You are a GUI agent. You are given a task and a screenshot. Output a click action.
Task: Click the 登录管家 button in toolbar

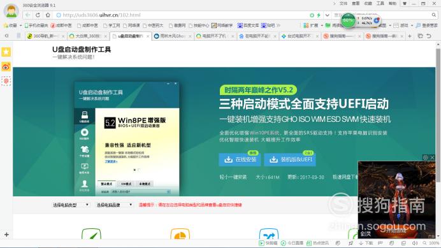(426, 26)
